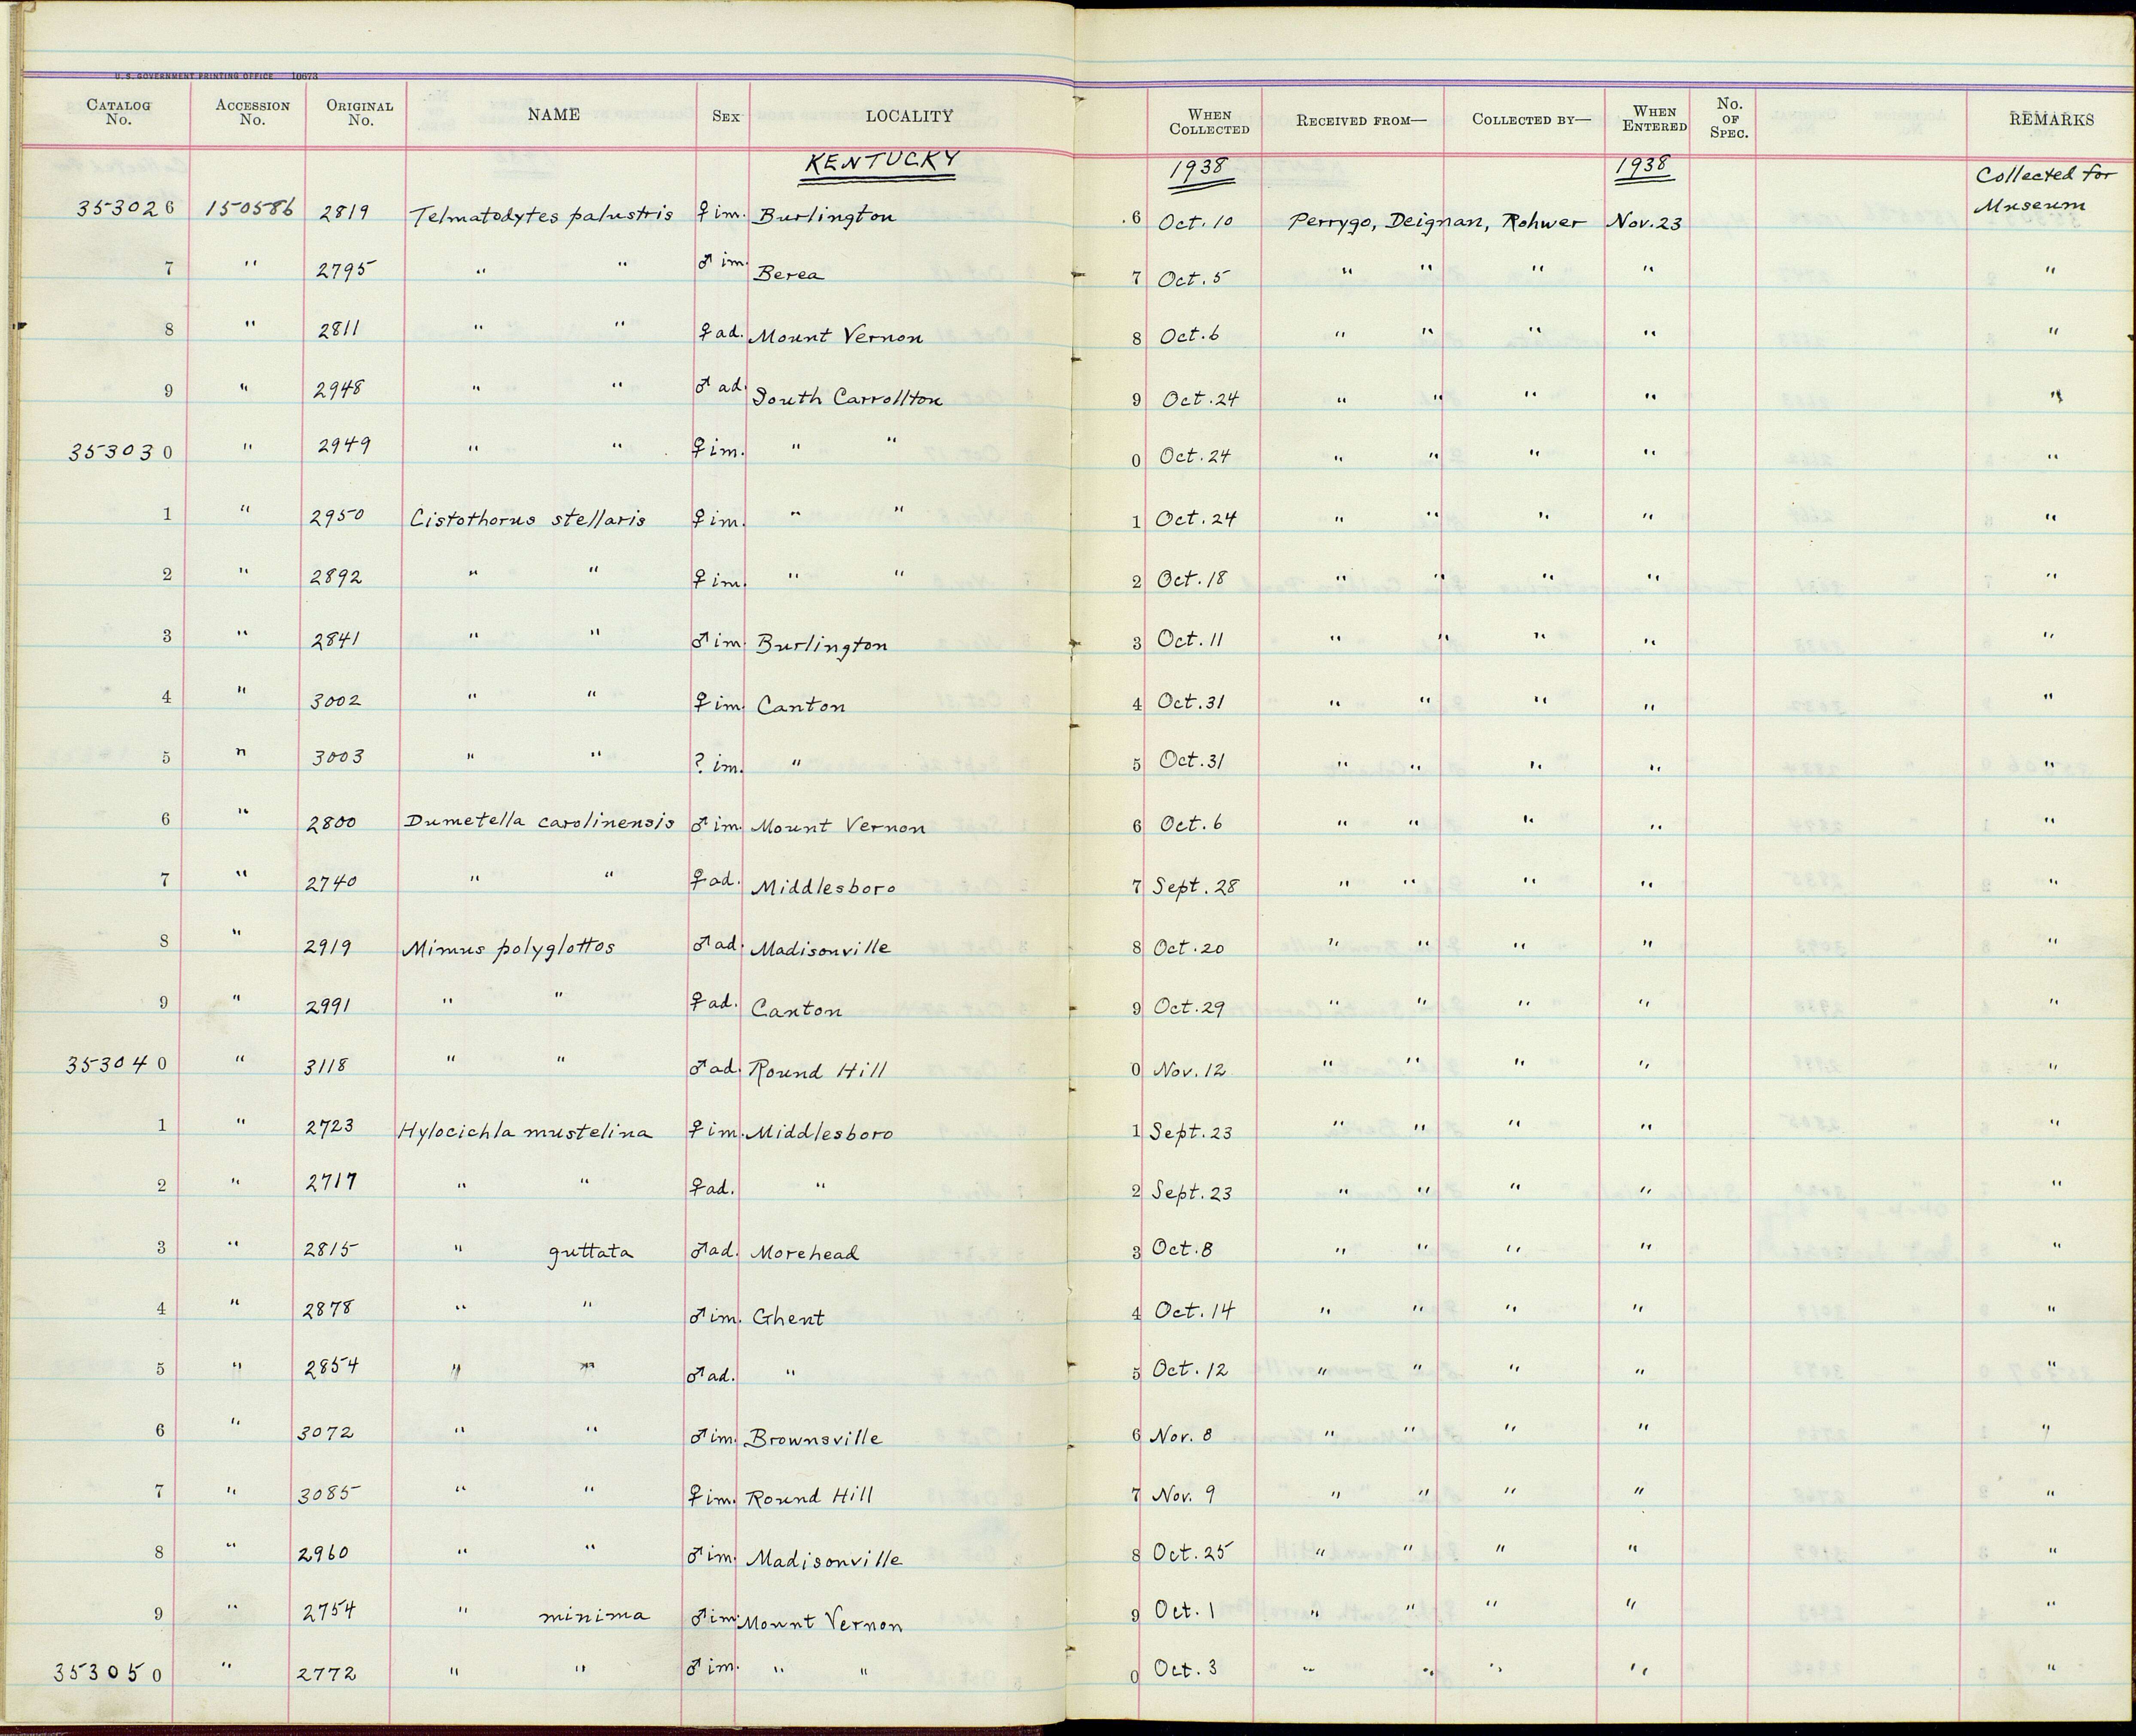
Task: Click the LOCALITY column header
Action: click(x=909, y=116)
